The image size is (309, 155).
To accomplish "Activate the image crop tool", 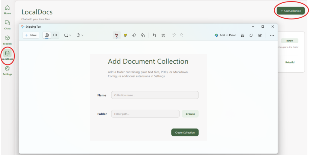I will [x=154, y=35].
